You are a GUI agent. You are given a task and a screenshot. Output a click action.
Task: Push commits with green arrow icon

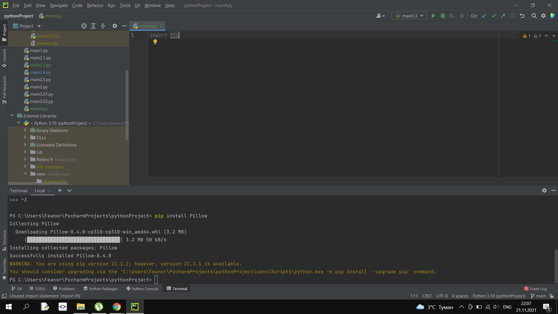click(503, 16)
